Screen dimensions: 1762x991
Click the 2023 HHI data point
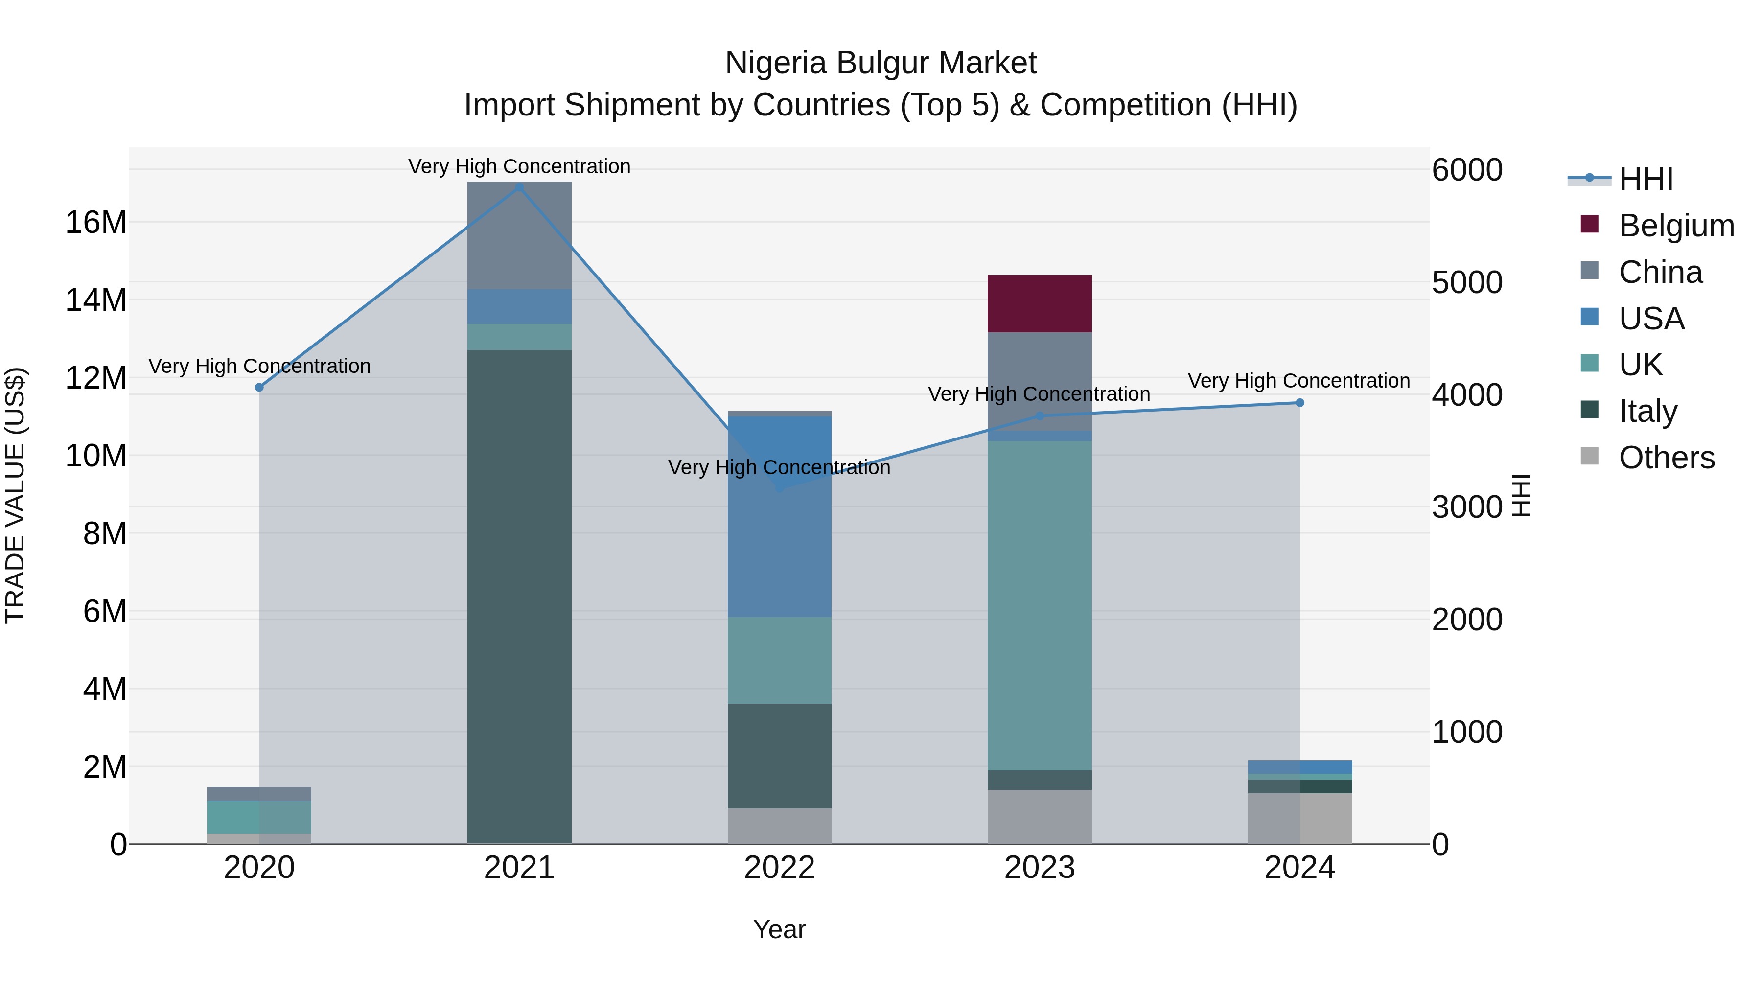coord(1040,416)
